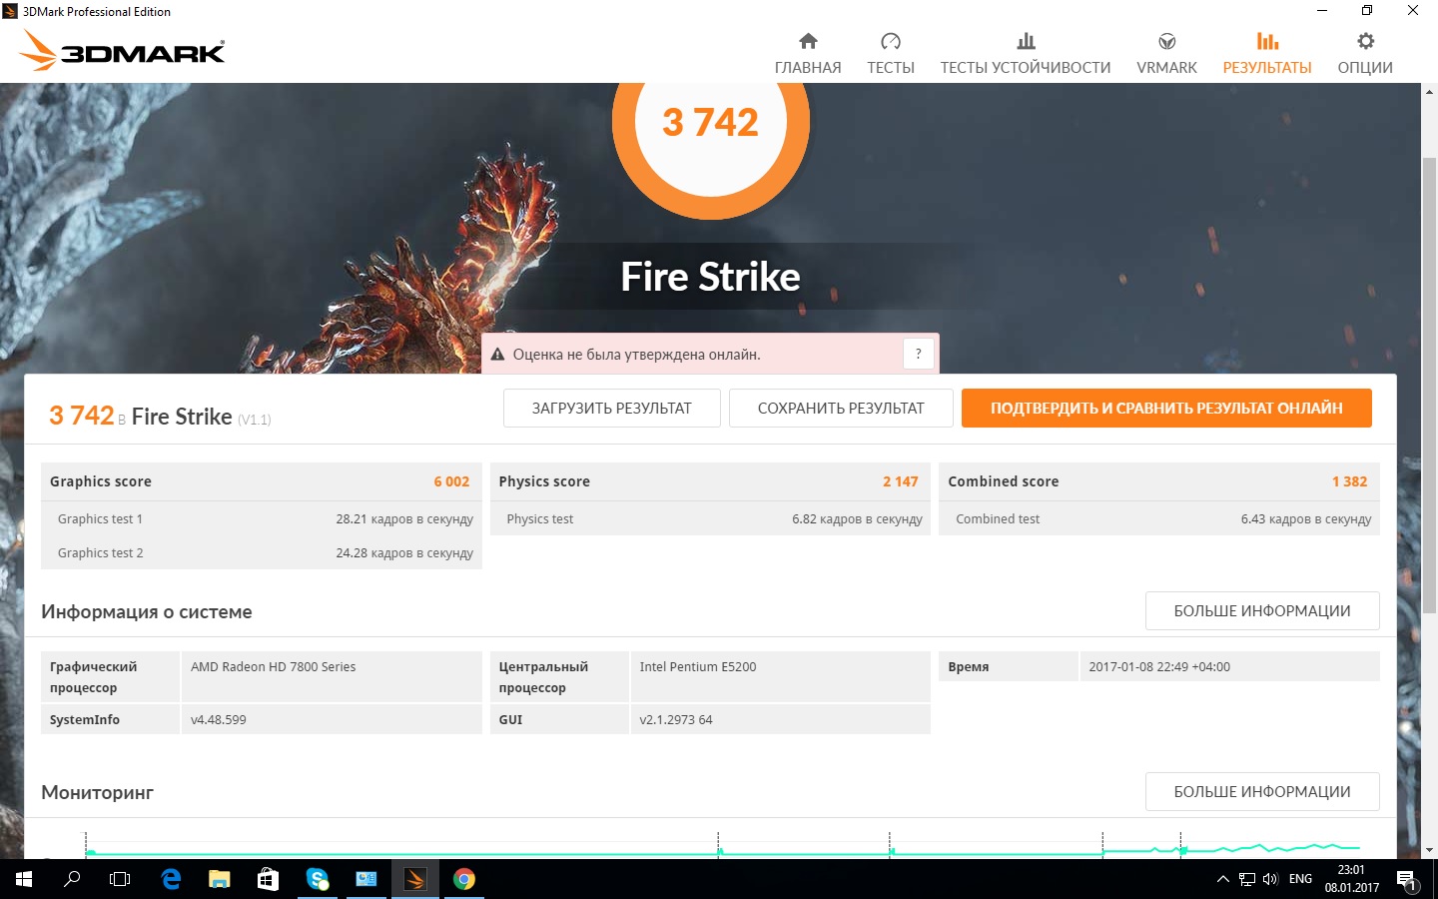Open Windows search from taskbar
The width and height of the screenshot is (1438, 899).
point(72,879)
